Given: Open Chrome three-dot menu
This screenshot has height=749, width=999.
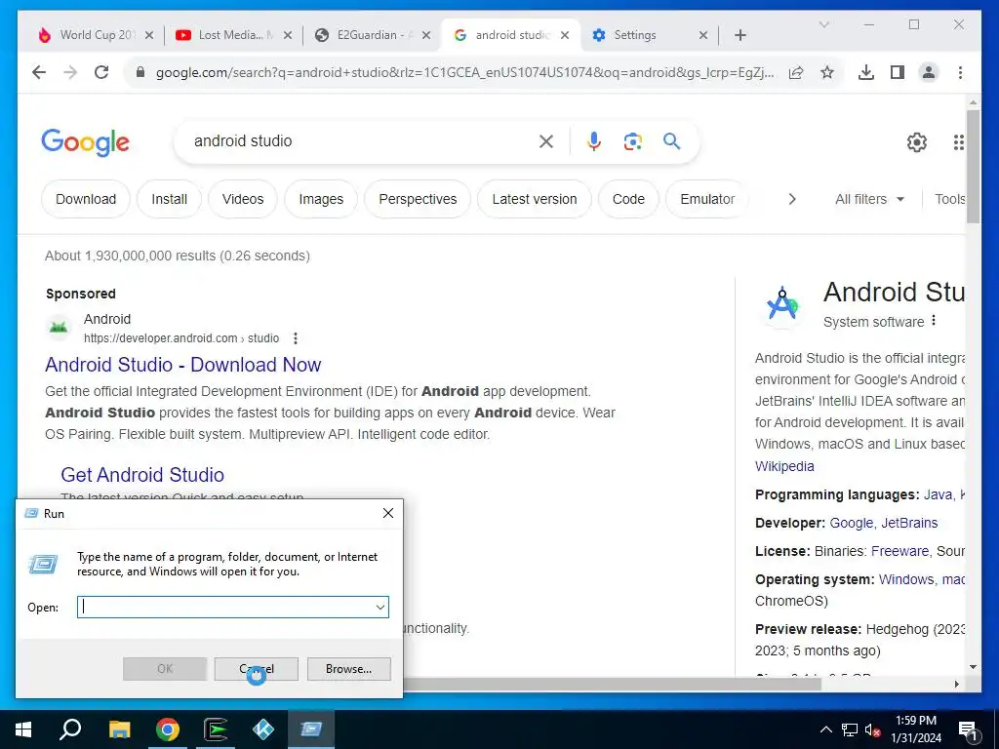Looking at the screenshot, I should pyautogui.click(x=960, y=72).
